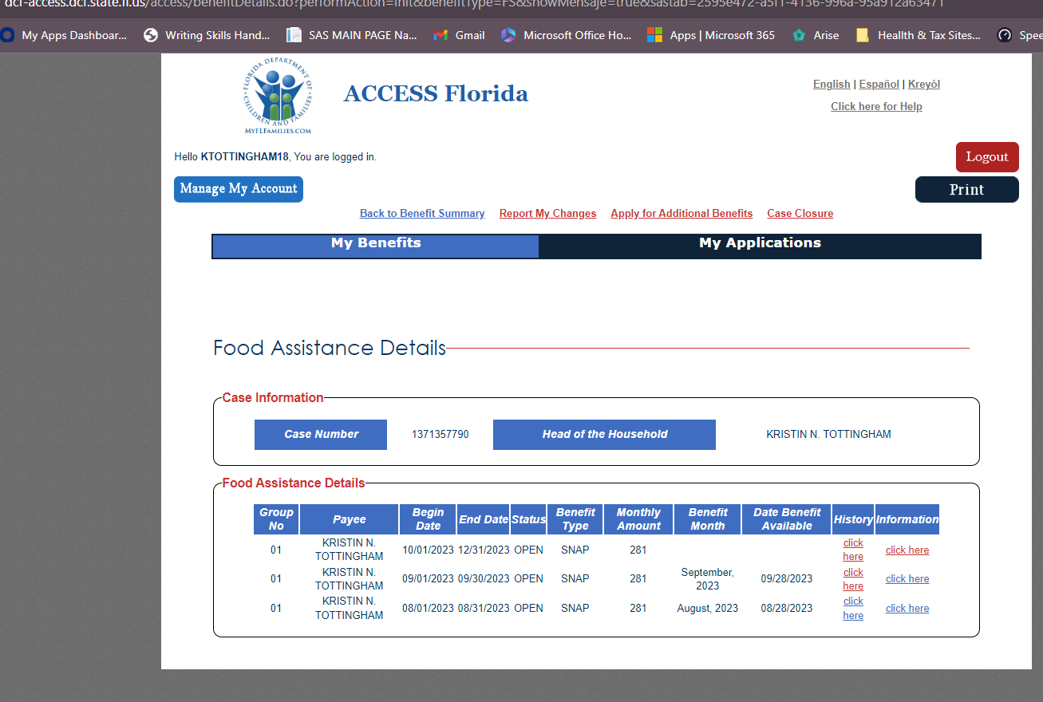Open the Microsoft Office Home bookmark
The width and height of the screenshot is (1043, 702).
(x=566, y=35)
